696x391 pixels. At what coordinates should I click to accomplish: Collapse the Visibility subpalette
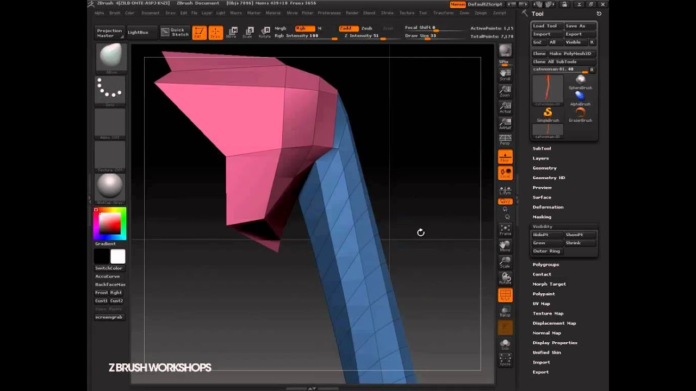point(543,226)
